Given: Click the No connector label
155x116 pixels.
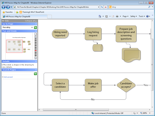Looking at the screenshot, I should [x=93, y=99].
